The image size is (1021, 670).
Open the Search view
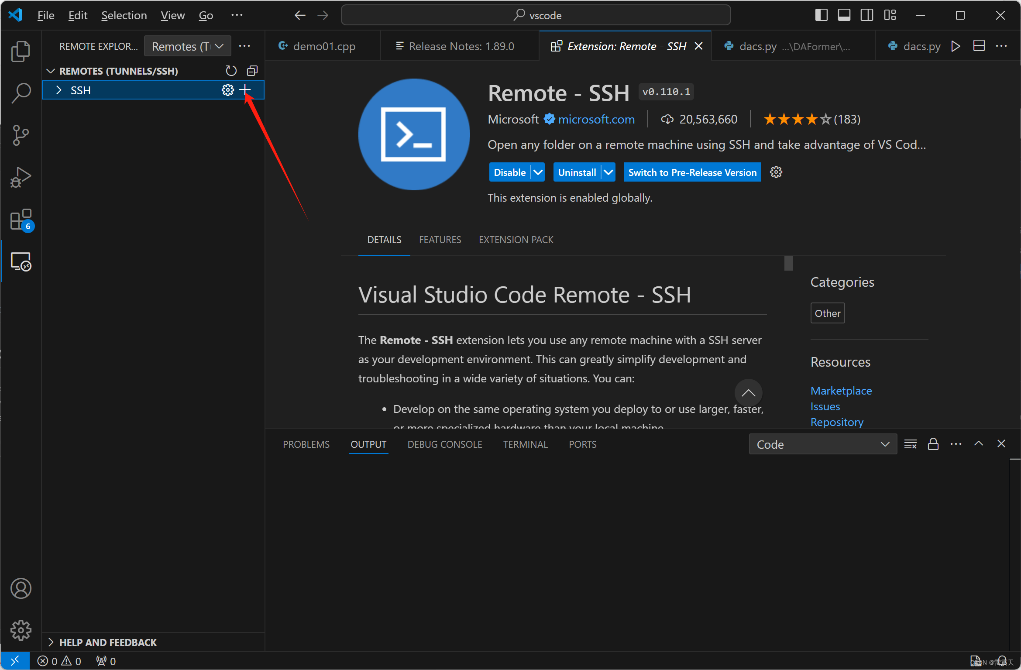(21, 93)
